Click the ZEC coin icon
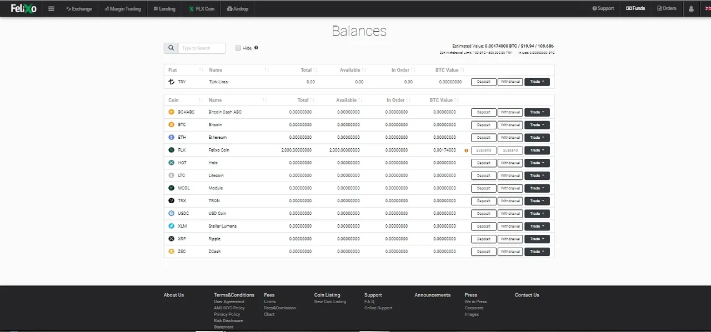 click(x=171, y=251)
